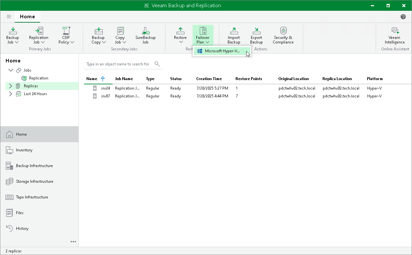The image size is (412, 255).
Task: Open the Backup Copy dropdown arrow
Action: click(104, 42)
